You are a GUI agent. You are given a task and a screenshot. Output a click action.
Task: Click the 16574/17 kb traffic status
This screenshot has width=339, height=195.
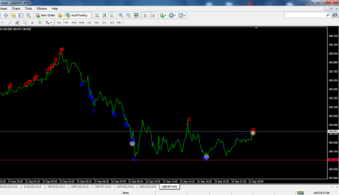[322, 193]
